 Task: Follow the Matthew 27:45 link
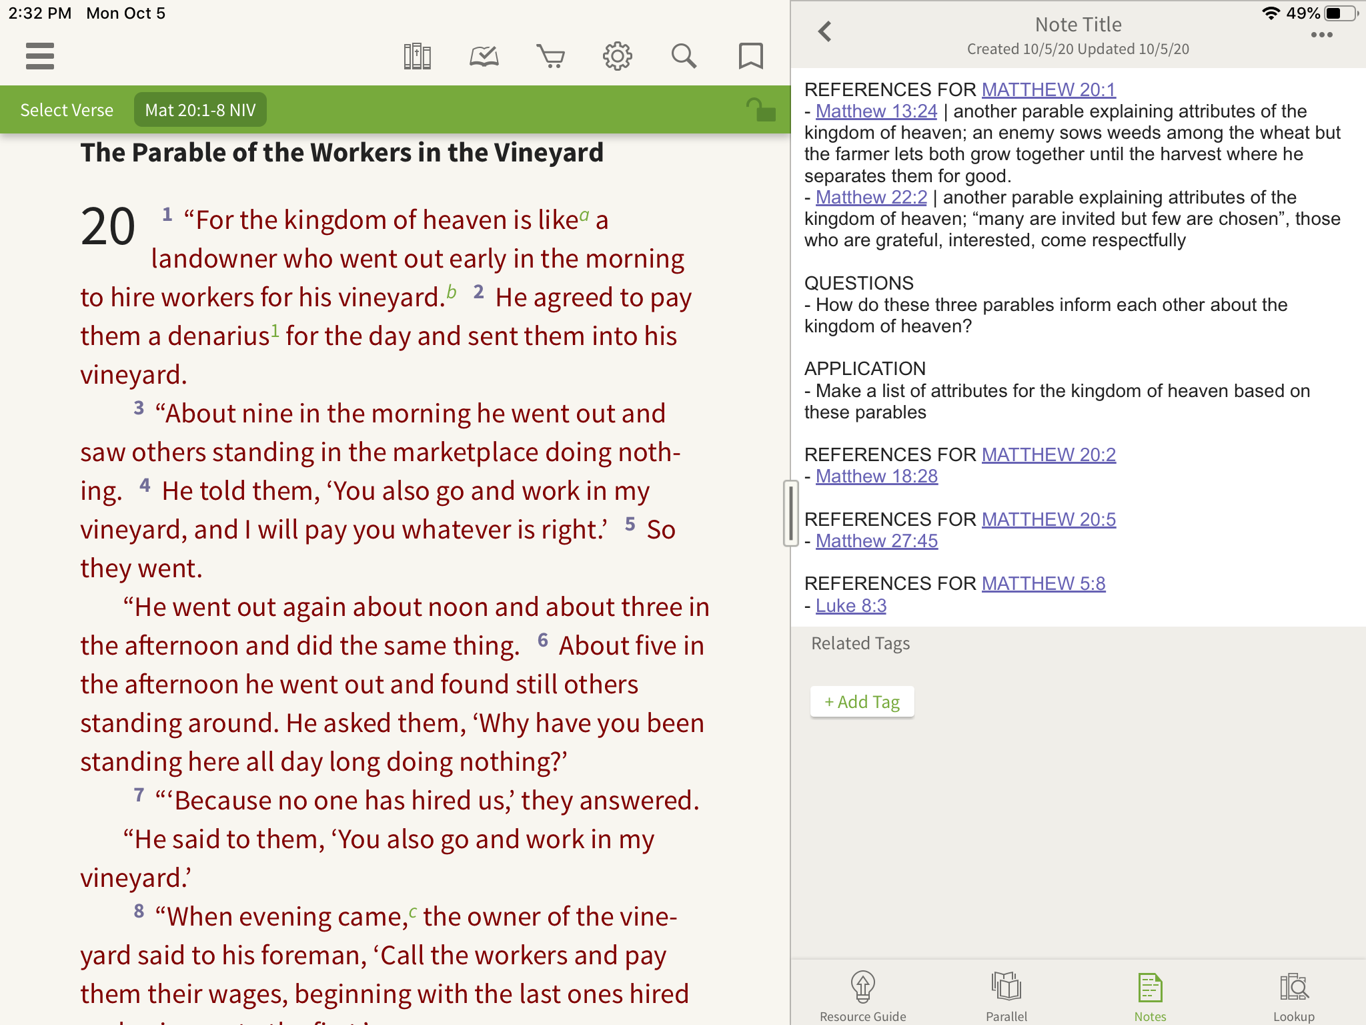(x=876, y=541)
